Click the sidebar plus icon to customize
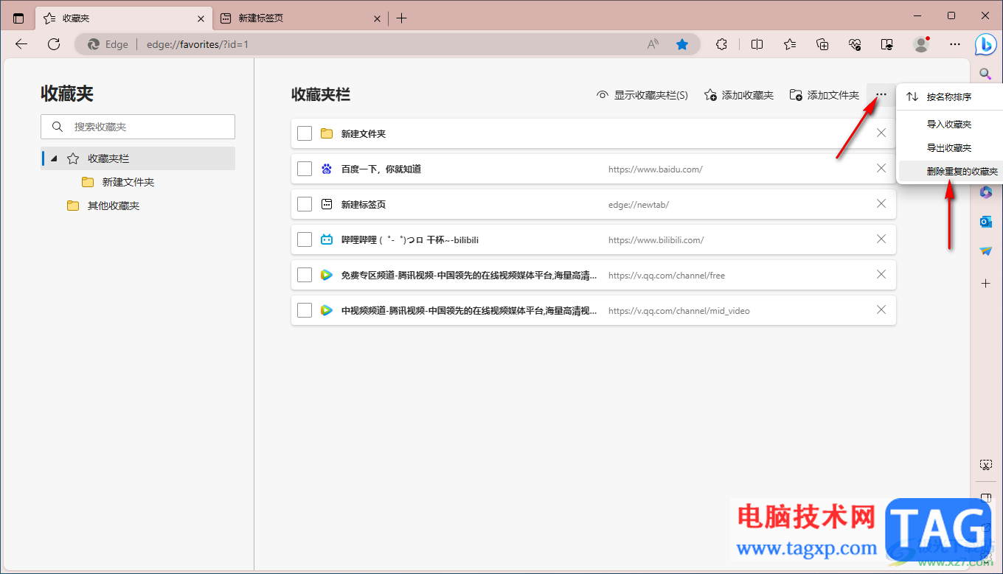 tap(986, 283)
